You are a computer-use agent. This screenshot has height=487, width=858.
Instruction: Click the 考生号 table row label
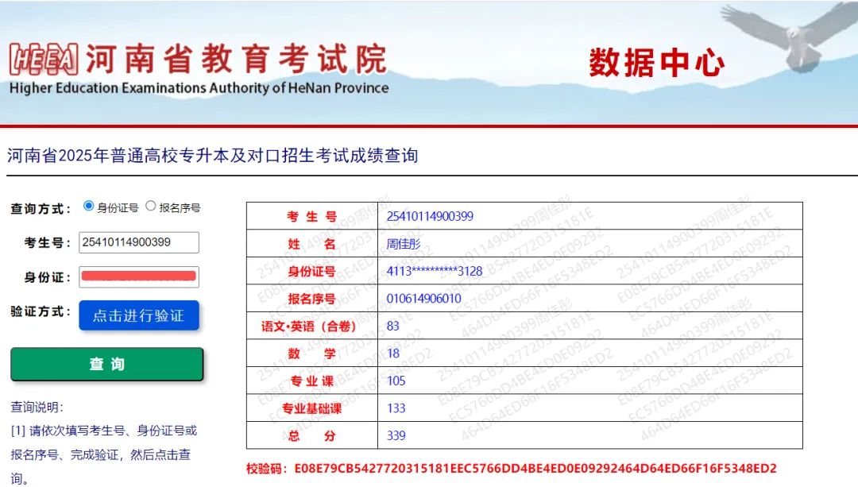coord(312,216)
